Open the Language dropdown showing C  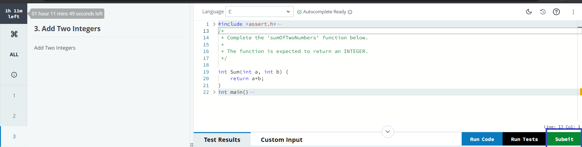pos(259,11)
